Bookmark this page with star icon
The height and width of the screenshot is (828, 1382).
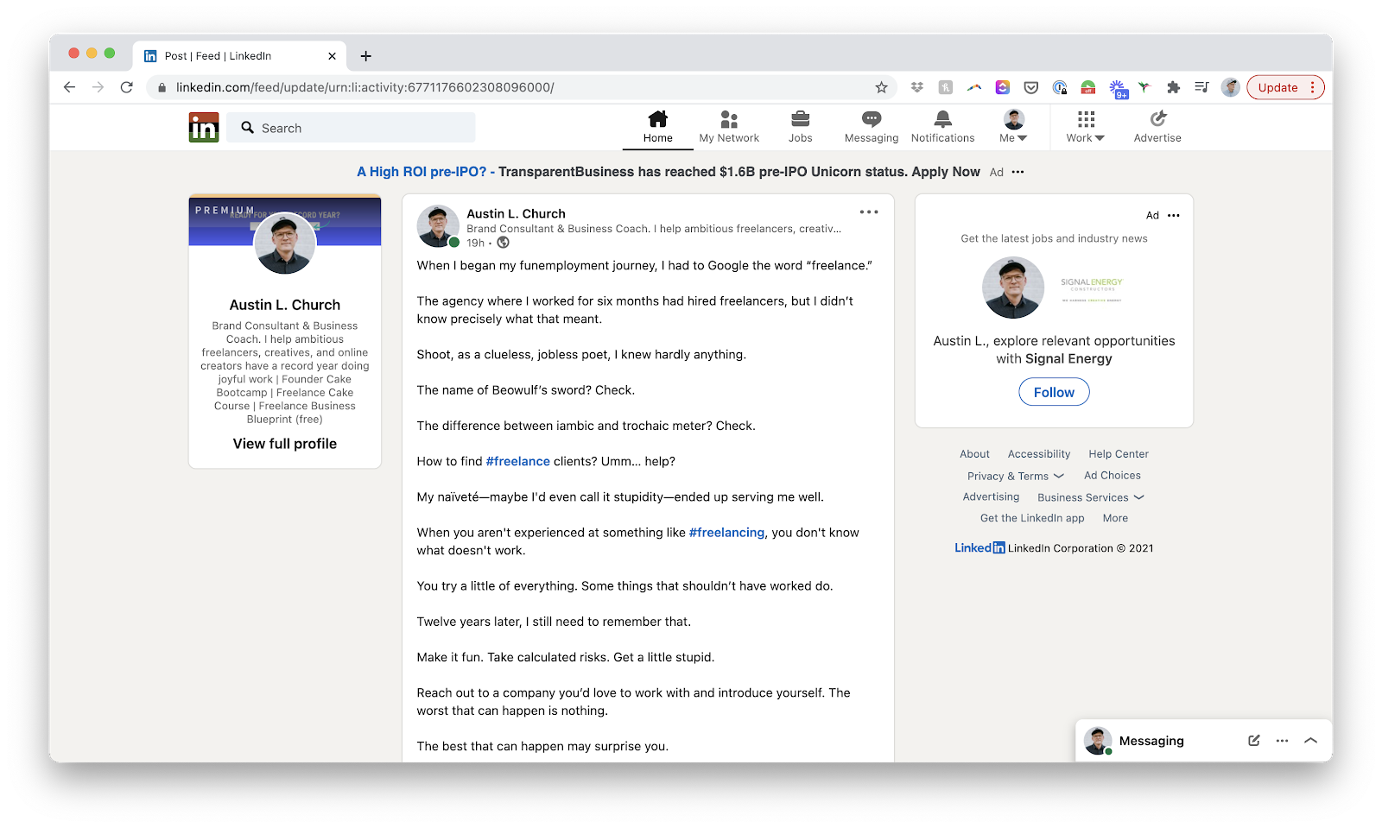coord(881,87)
